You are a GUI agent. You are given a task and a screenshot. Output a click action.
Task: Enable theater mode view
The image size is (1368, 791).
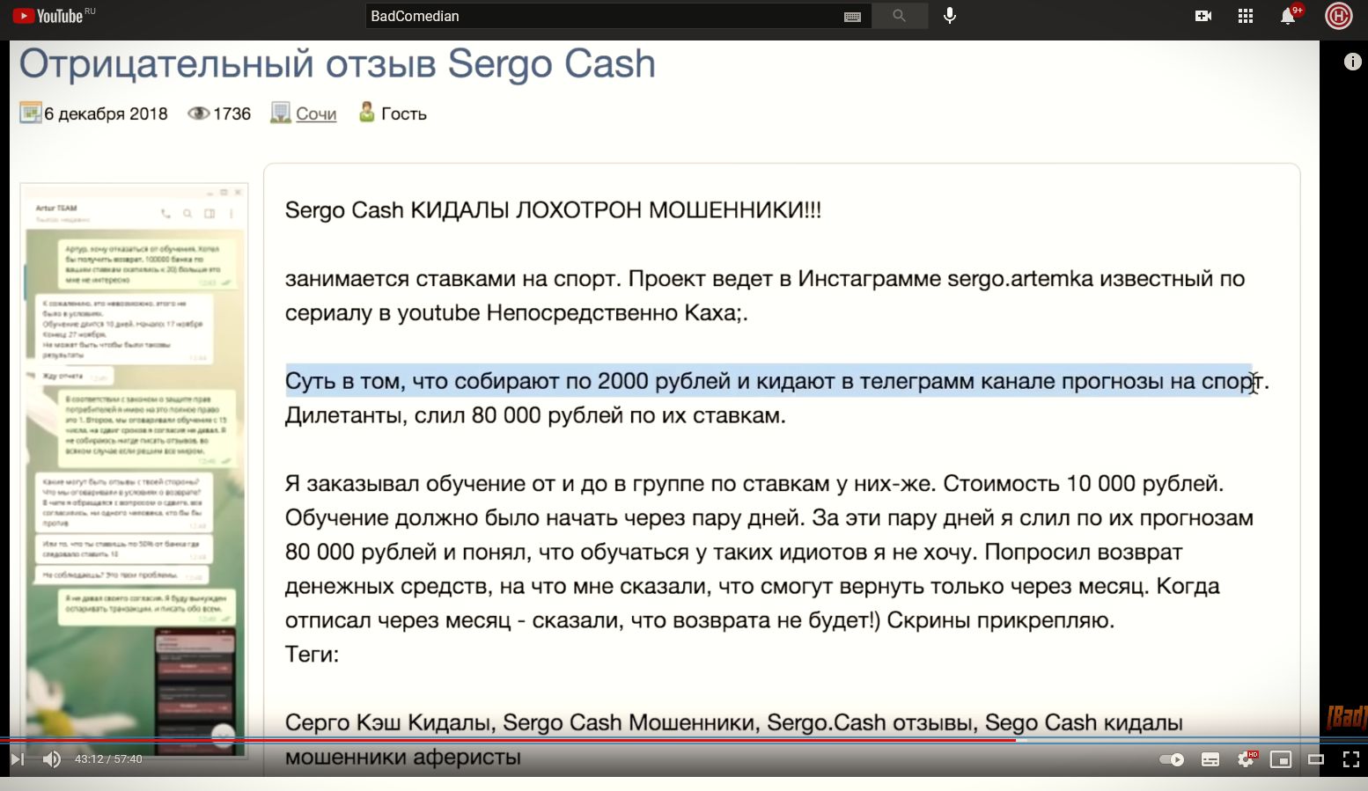(x=1316, y=759)
